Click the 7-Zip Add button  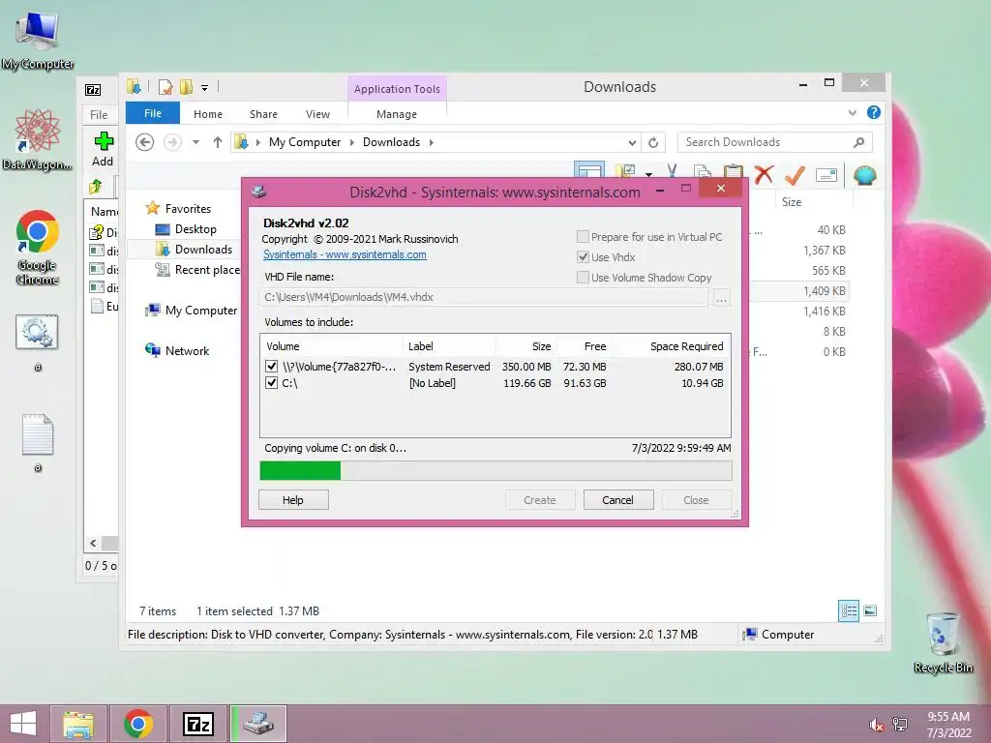[x=103, y=149]
